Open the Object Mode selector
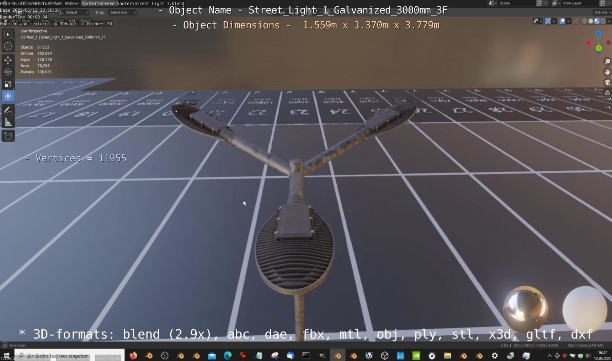 click(20, 21)
